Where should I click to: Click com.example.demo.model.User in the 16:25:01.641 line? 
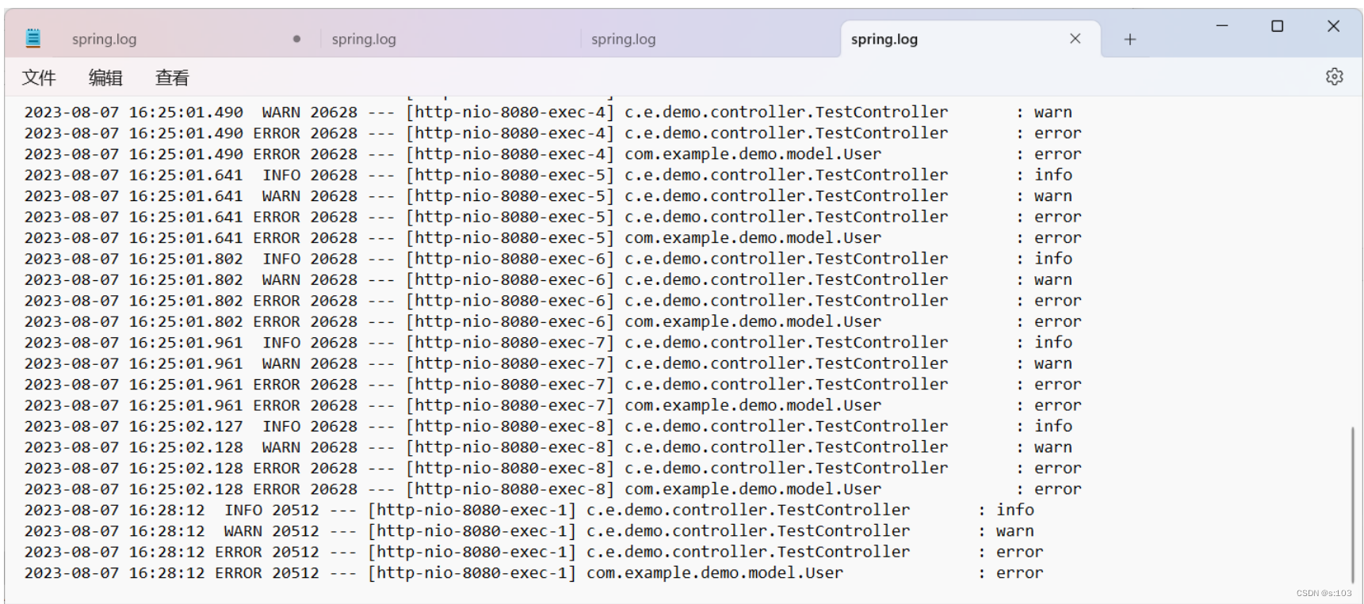(753, 238)
